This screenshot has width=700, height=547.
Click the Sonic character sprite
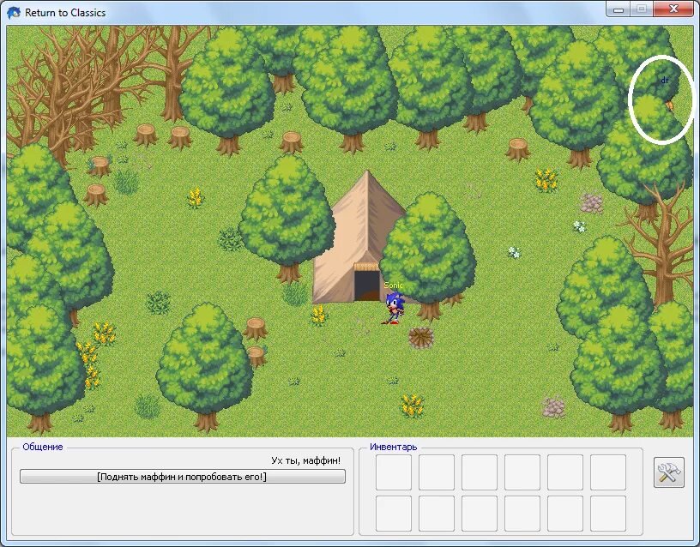tap(394, 308)
